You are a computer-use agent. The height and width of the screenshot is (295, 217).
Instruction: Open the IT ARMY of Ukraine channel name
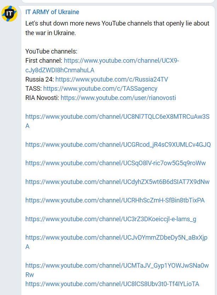coord(52,12)
